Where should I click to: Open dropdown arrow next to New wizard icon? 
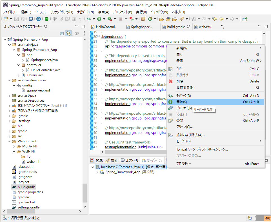coord(11,19)
